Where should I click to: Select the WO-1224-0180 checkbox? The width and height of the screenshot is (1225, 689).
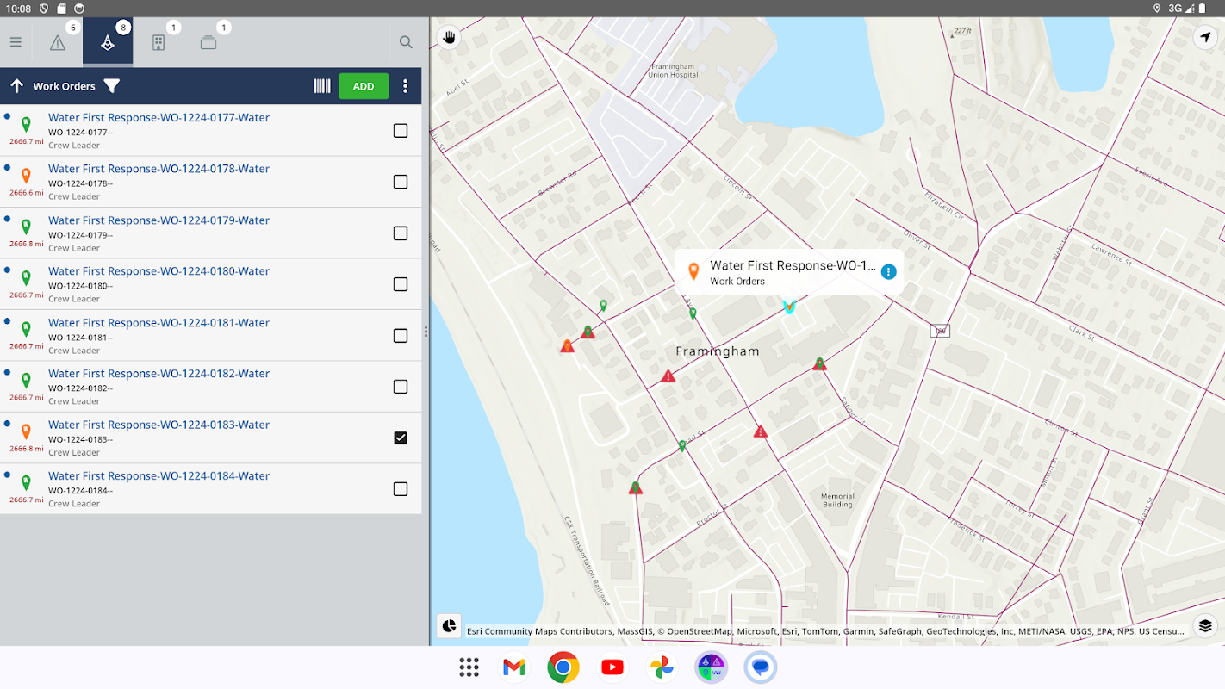tap(401, 284)
